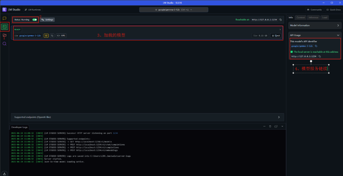Close the LM Studio window
This screenshot has width=343, height=176.
pyautogui.click(x=339, y=3)
